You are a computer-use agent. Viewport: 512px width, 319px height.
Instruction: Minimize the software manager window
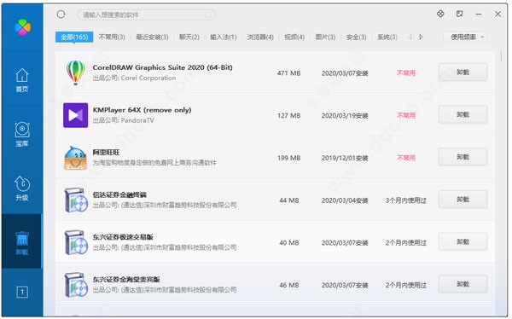pyautogui.click(x=479, y=14)
